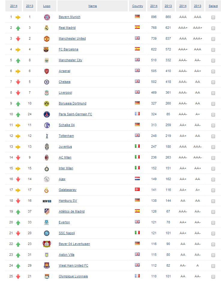Click the Hamburg SV HSV logo

(47, 201)
